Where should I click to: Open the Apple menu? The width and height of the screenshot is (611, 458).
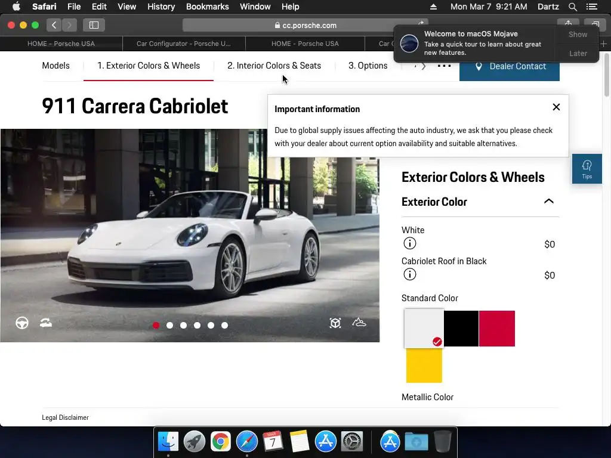coord(16,7)
